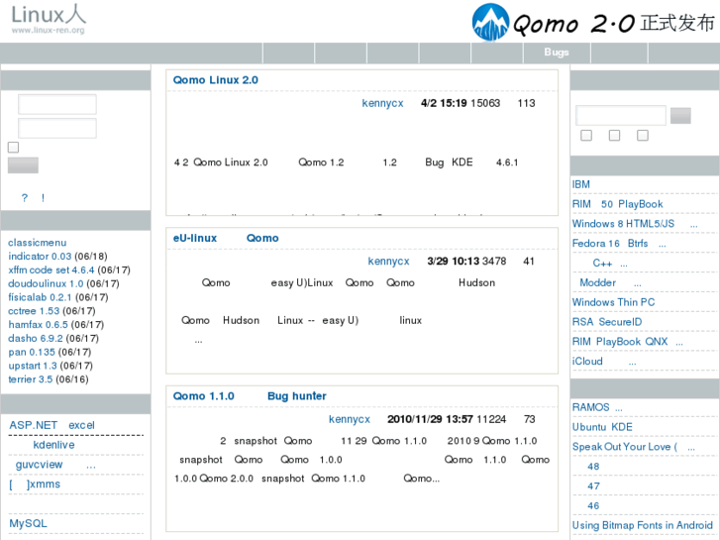Click the '?' link in login panel

coord(25,197)
